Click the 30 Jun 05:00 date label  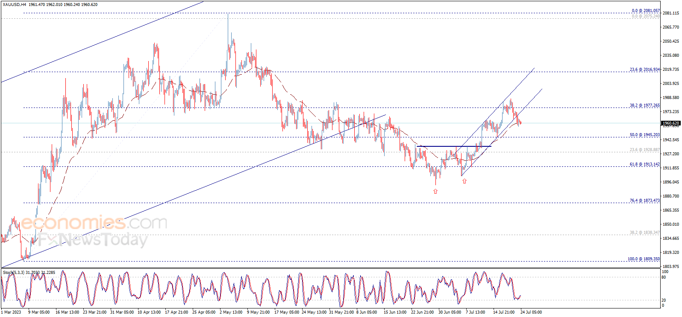450,312
